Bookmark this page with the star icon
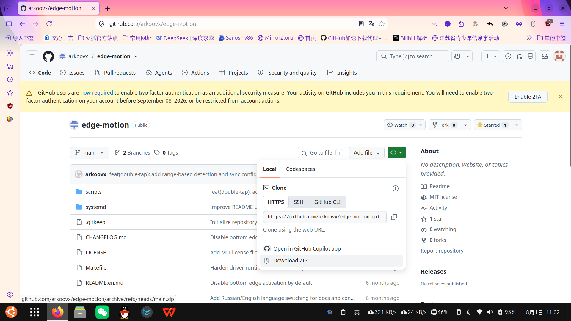571x321 pixels. tap(382, 24)
